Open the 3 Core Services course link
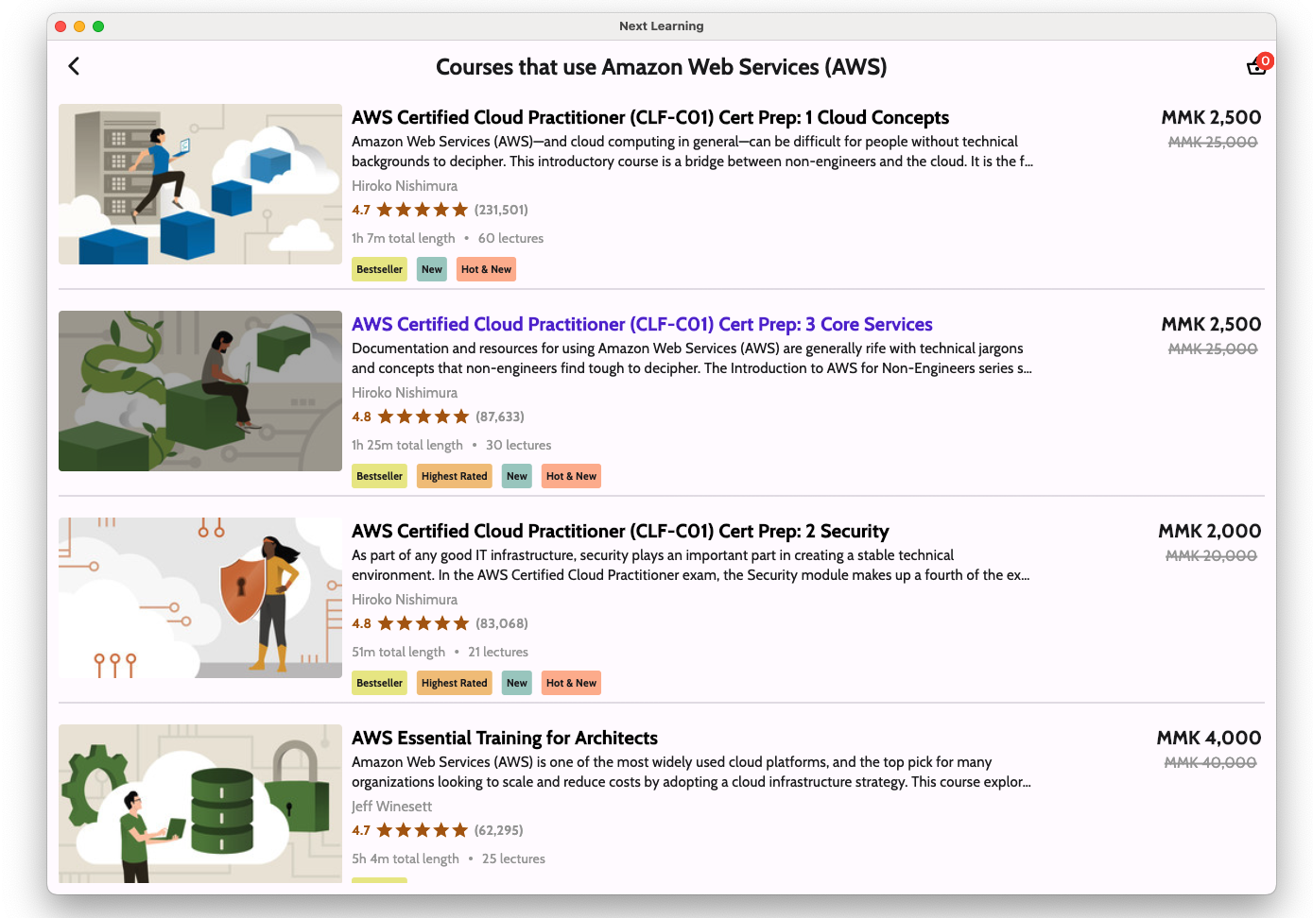Viewport: 1313px width, 918px height. tap(642, 324)
